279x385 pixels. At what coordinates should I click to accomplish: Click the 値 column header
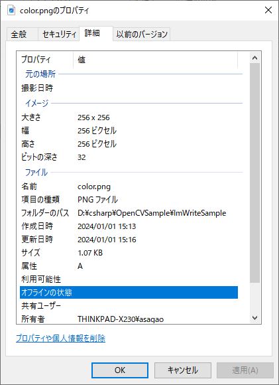[x=155, y=60]
